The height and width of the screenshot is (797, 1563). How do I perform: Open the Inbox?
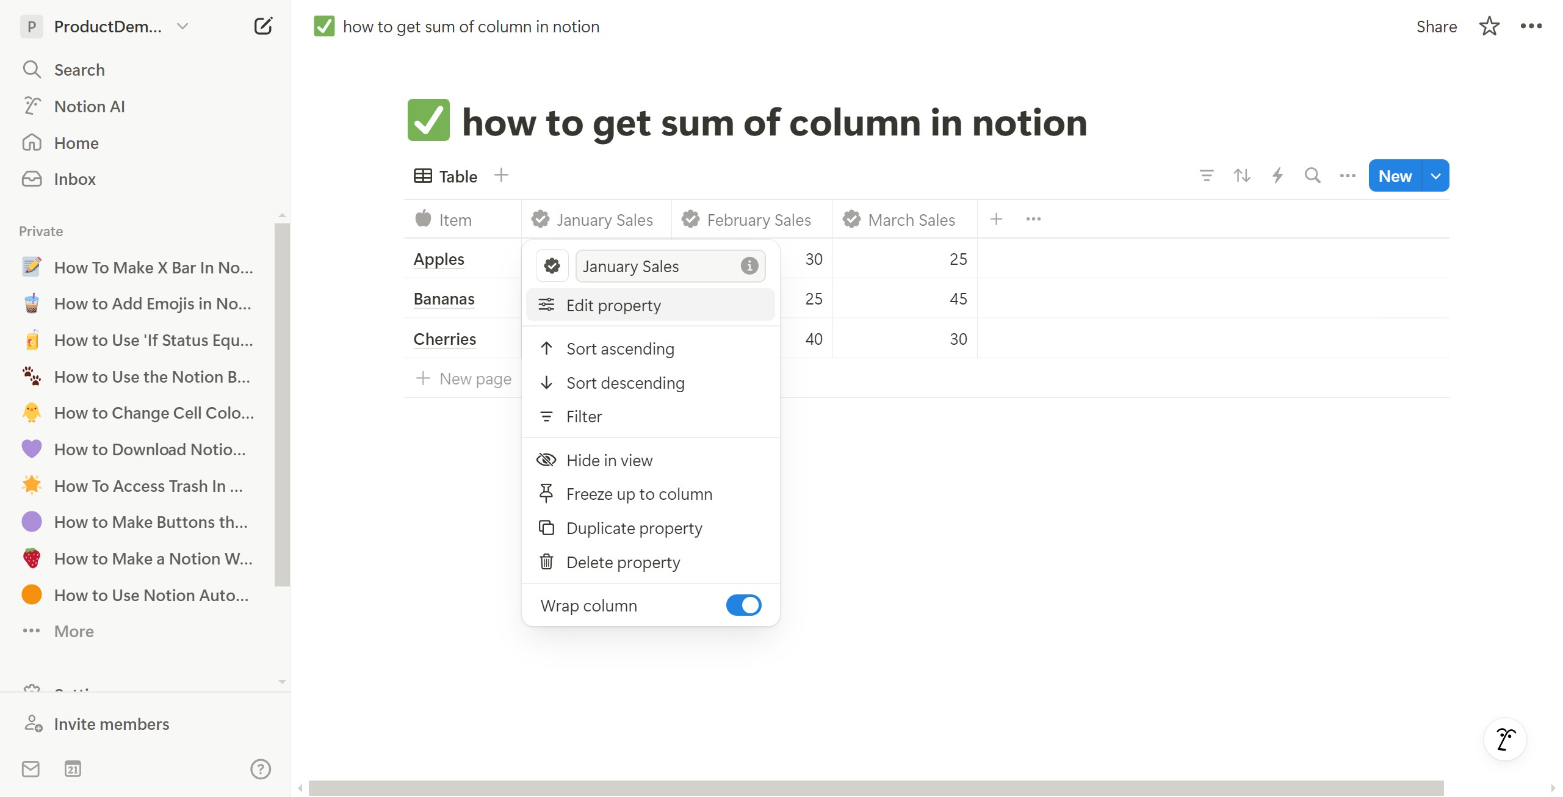(x=74, y=179)
